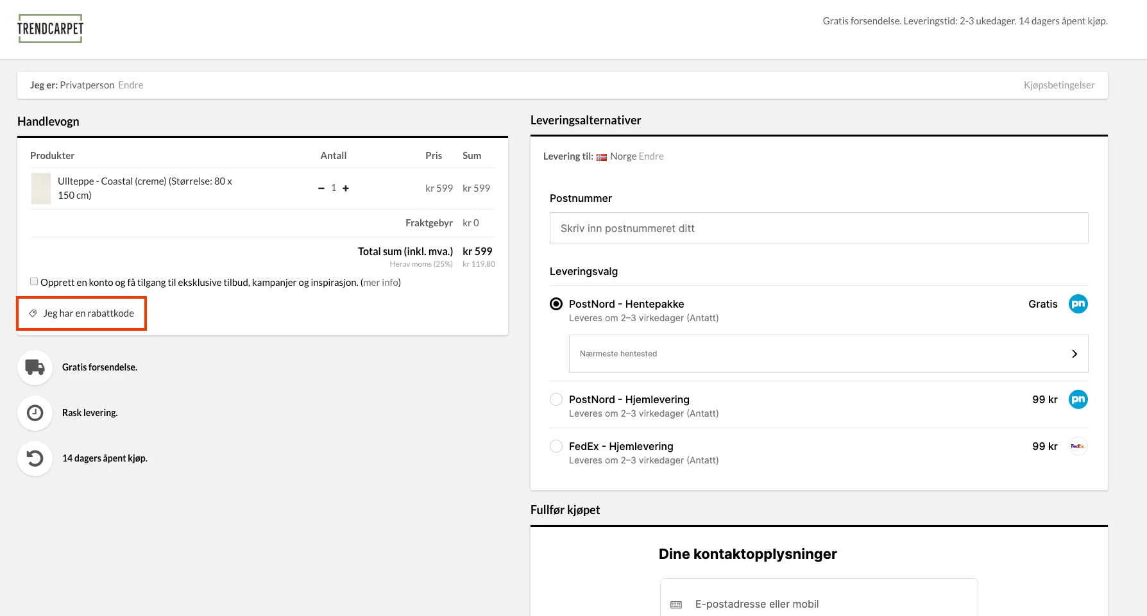Click the Norwegian flag icon
Screen dimensions: 1147x616
602,157
